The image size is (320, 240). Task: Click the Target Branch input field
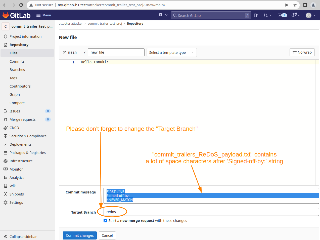click(x=211, y=212)
